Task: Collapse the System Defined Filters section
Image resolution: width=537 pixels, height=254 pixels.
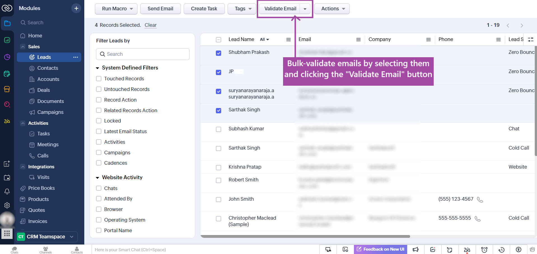Action: (97, 68)
